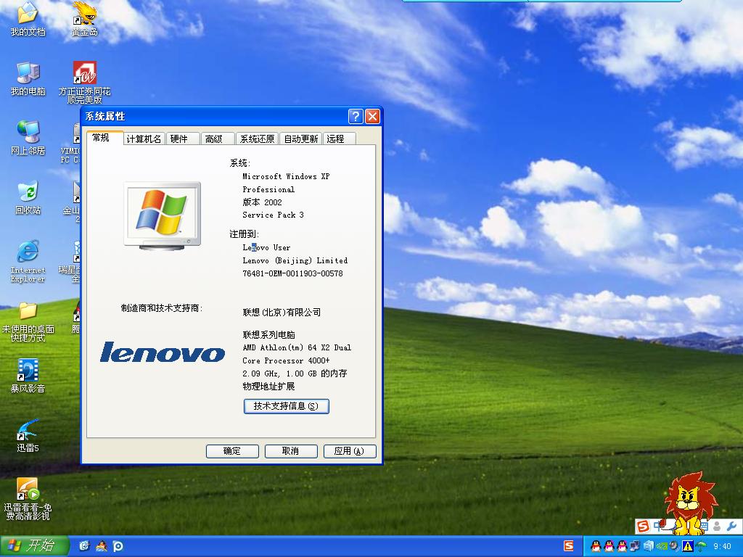This screenshot has height=557, width=743.
Task: Confirm with the 确定 button
Action: click(232, 451)
